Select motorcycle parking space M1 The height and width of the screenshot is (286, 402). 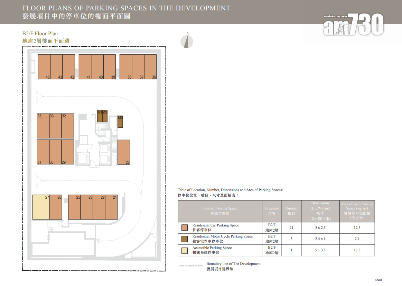(x=100, y=116)
